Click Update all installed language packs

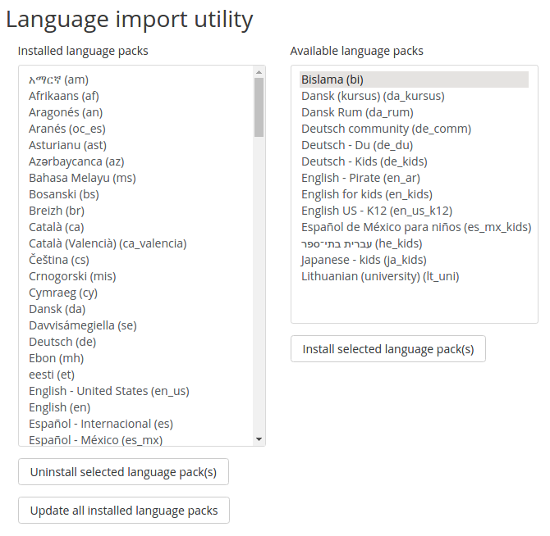pyautogui.click(x=124, y=510)
